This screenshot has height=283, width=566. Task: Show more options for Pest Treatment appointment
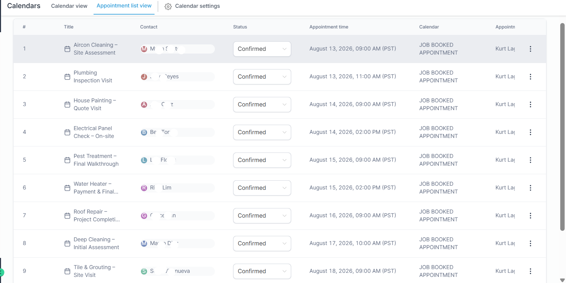[530, 160]
